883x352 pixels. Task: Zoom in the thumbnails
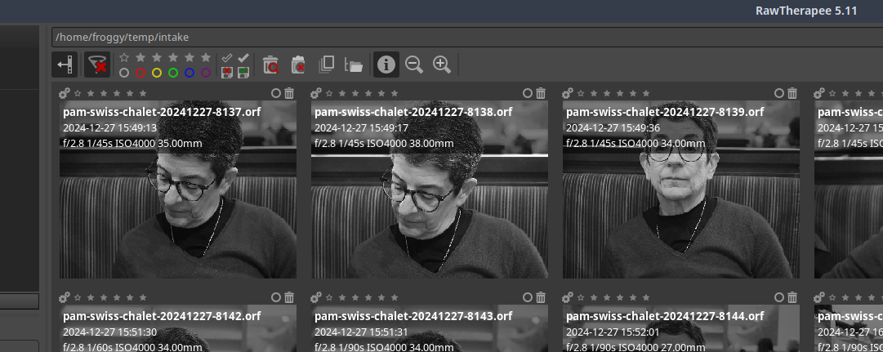coord(442,65)
